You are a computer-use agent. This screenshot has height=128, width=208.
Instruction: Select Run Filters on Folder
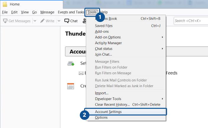click(x=126, y=67)
